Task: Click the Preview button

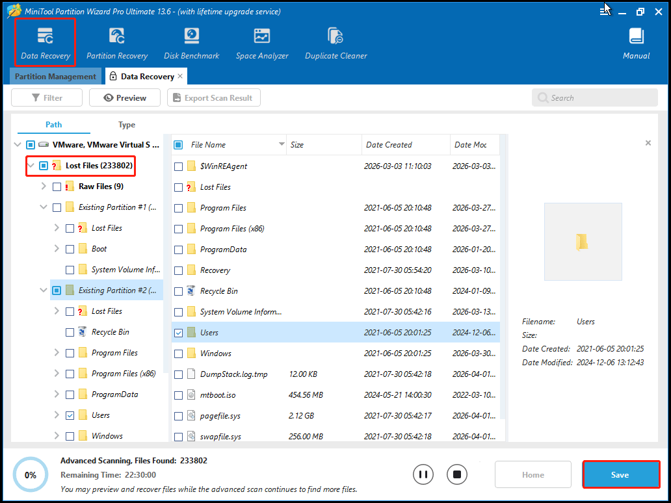Action: [125, 97]
